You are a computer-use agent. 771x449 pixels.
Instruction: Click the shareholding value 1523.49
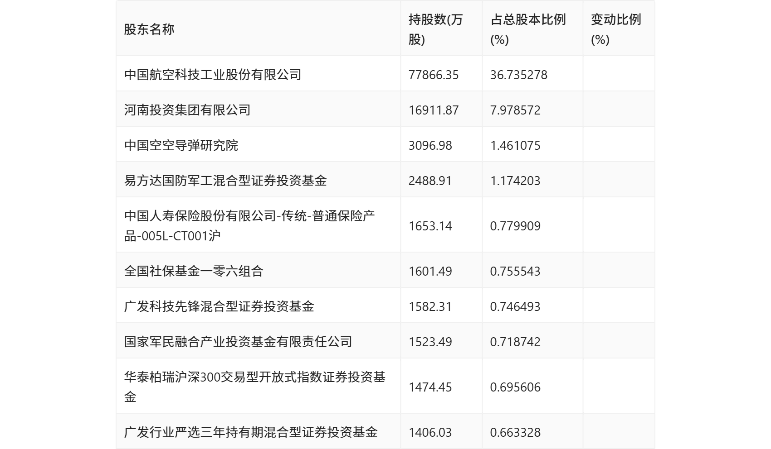tap(430, 342)
